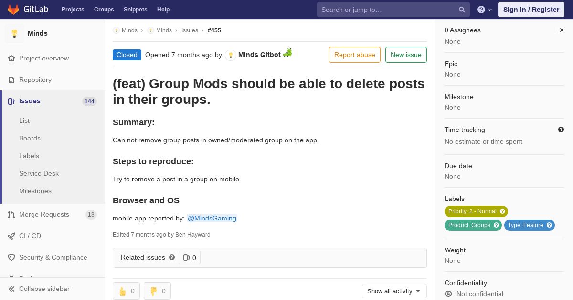Click Related issues help icon
573x300 pixels.
click(x=172, y=257)
